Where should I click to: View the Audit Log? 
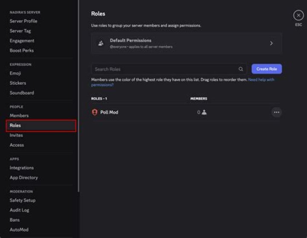pyautogui.click(x=19, y=210)
